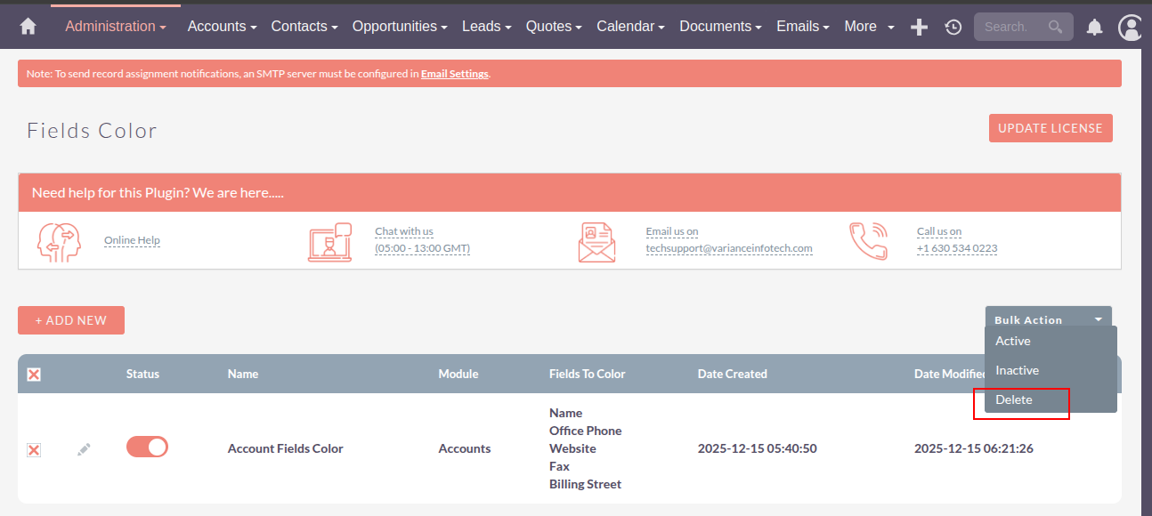Click the user profile avatar icon
This screenshot has width=1152, height=516.
1131,27
